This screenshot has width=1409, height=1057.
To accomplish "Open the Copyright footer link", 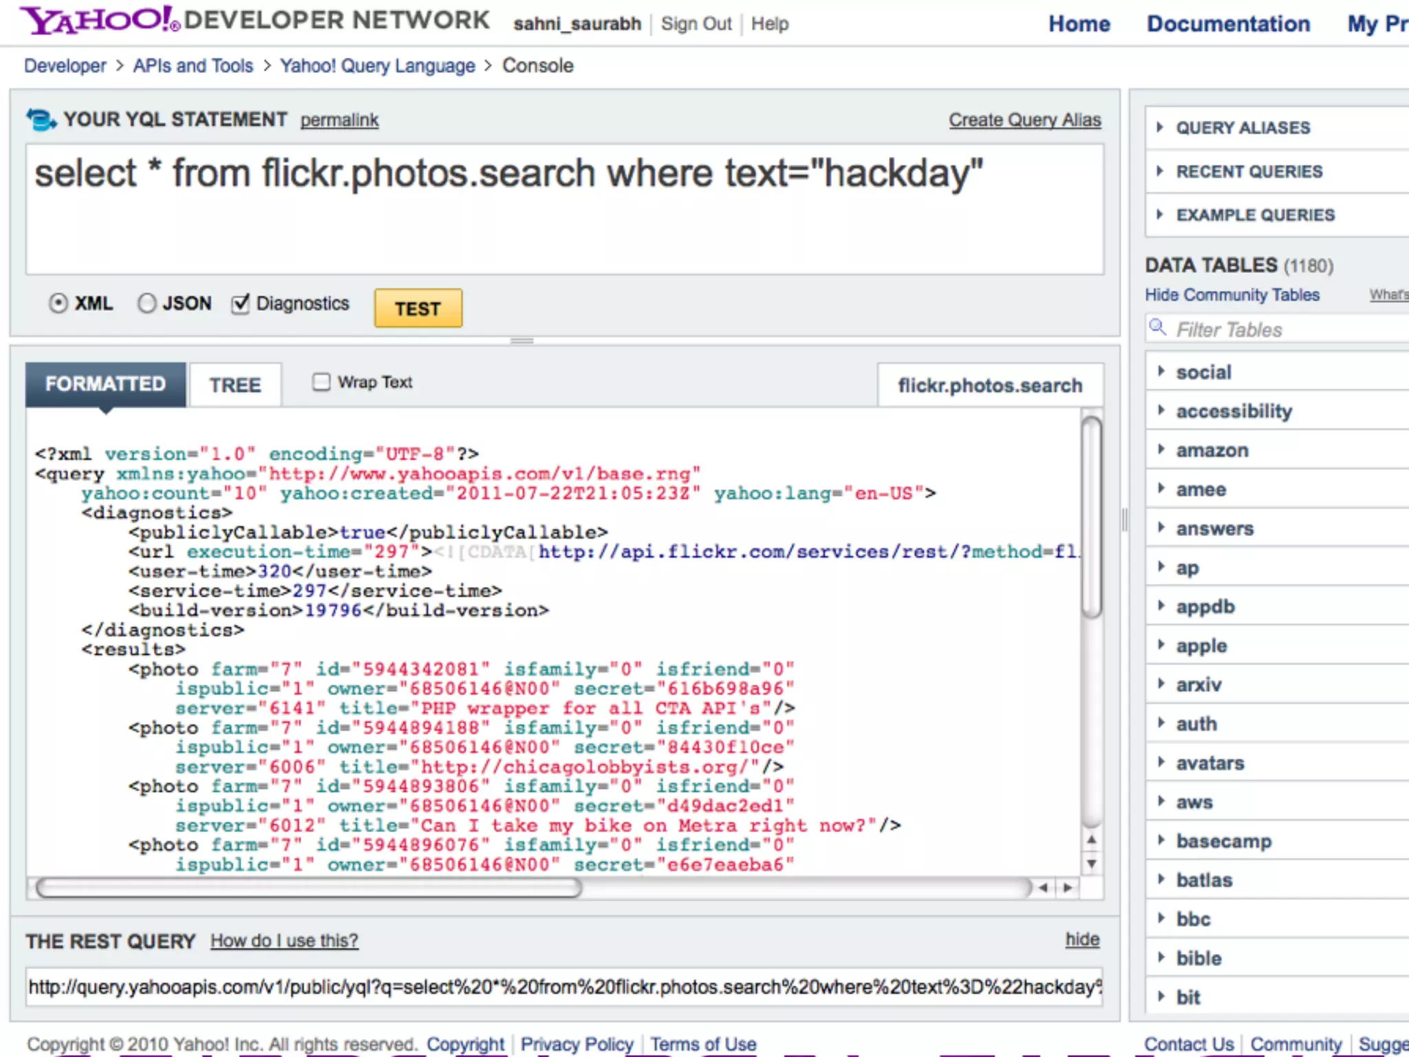I will (x=466, y=1045).
